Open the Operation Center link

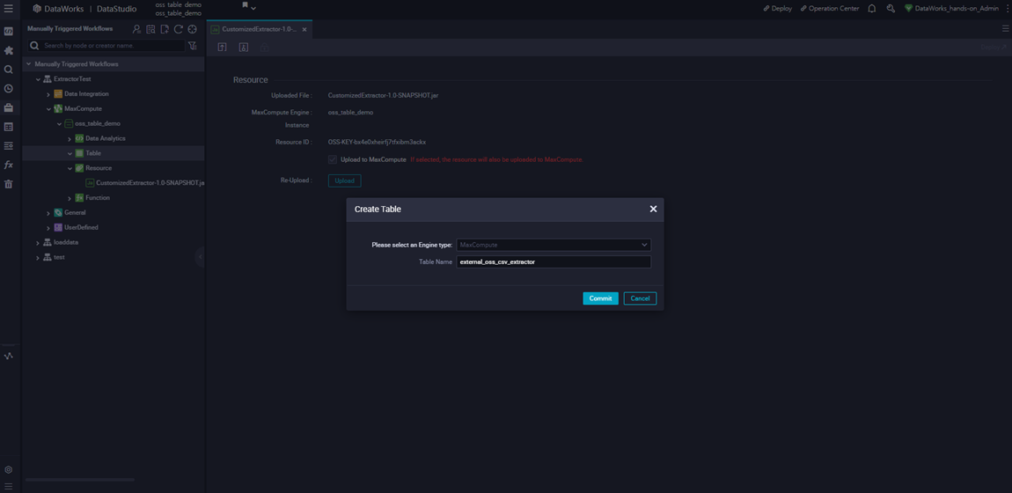pos(829,9)
